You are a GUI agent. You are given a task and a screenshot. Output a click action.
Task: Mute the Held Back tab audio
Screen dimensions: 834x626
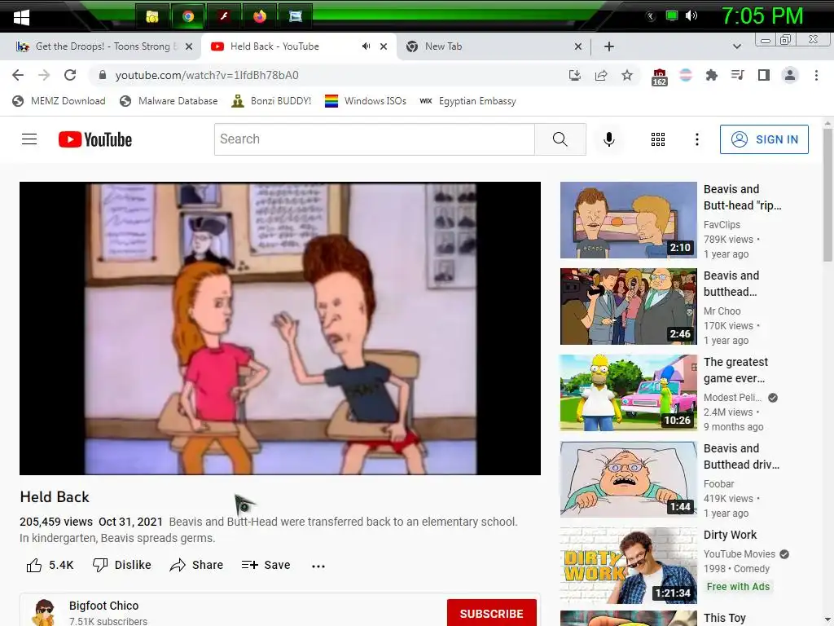click(366, 46)
